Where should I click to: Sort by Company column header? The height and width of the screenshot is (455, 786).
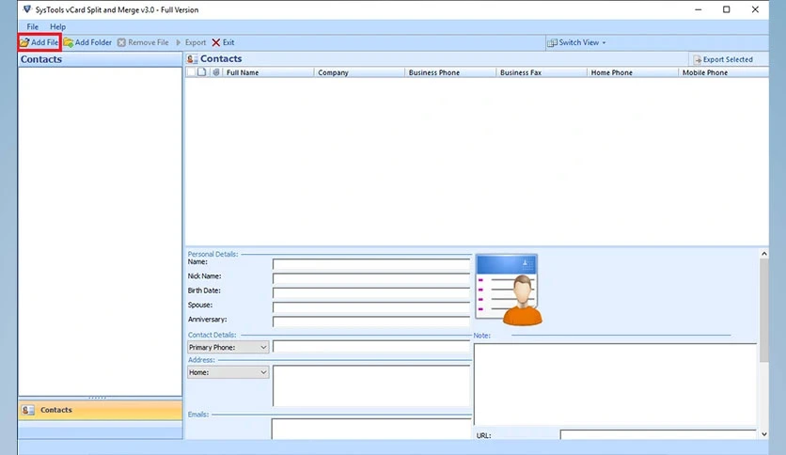point(359,72)
